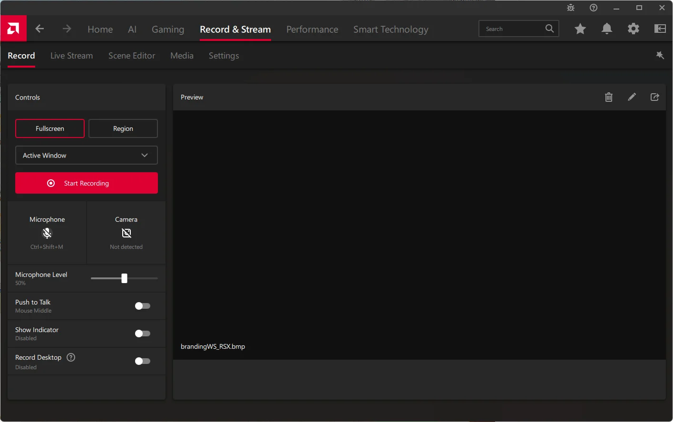Open the share icon in Preview panel

654,97
